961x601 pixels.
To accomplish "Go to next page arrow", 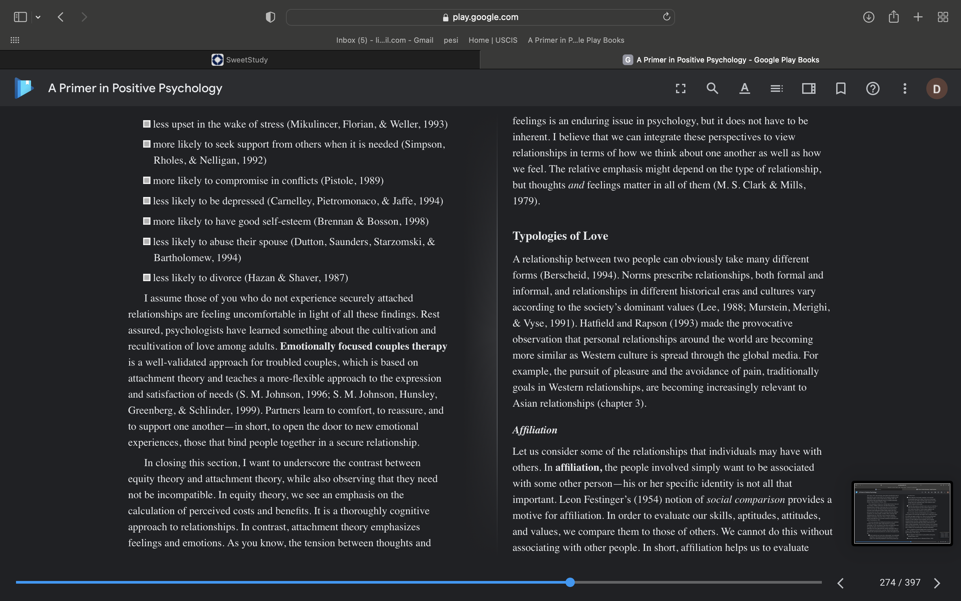I will click(x=937, y=583).
